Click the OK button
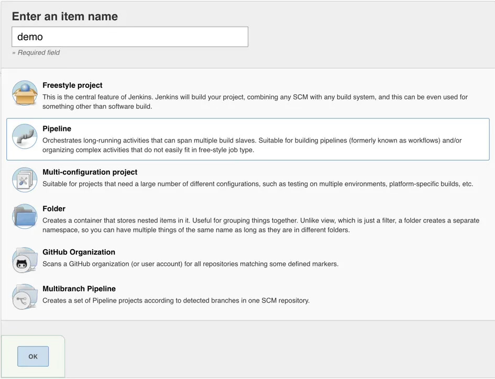 pyautogui.click(x=33, y=356)
